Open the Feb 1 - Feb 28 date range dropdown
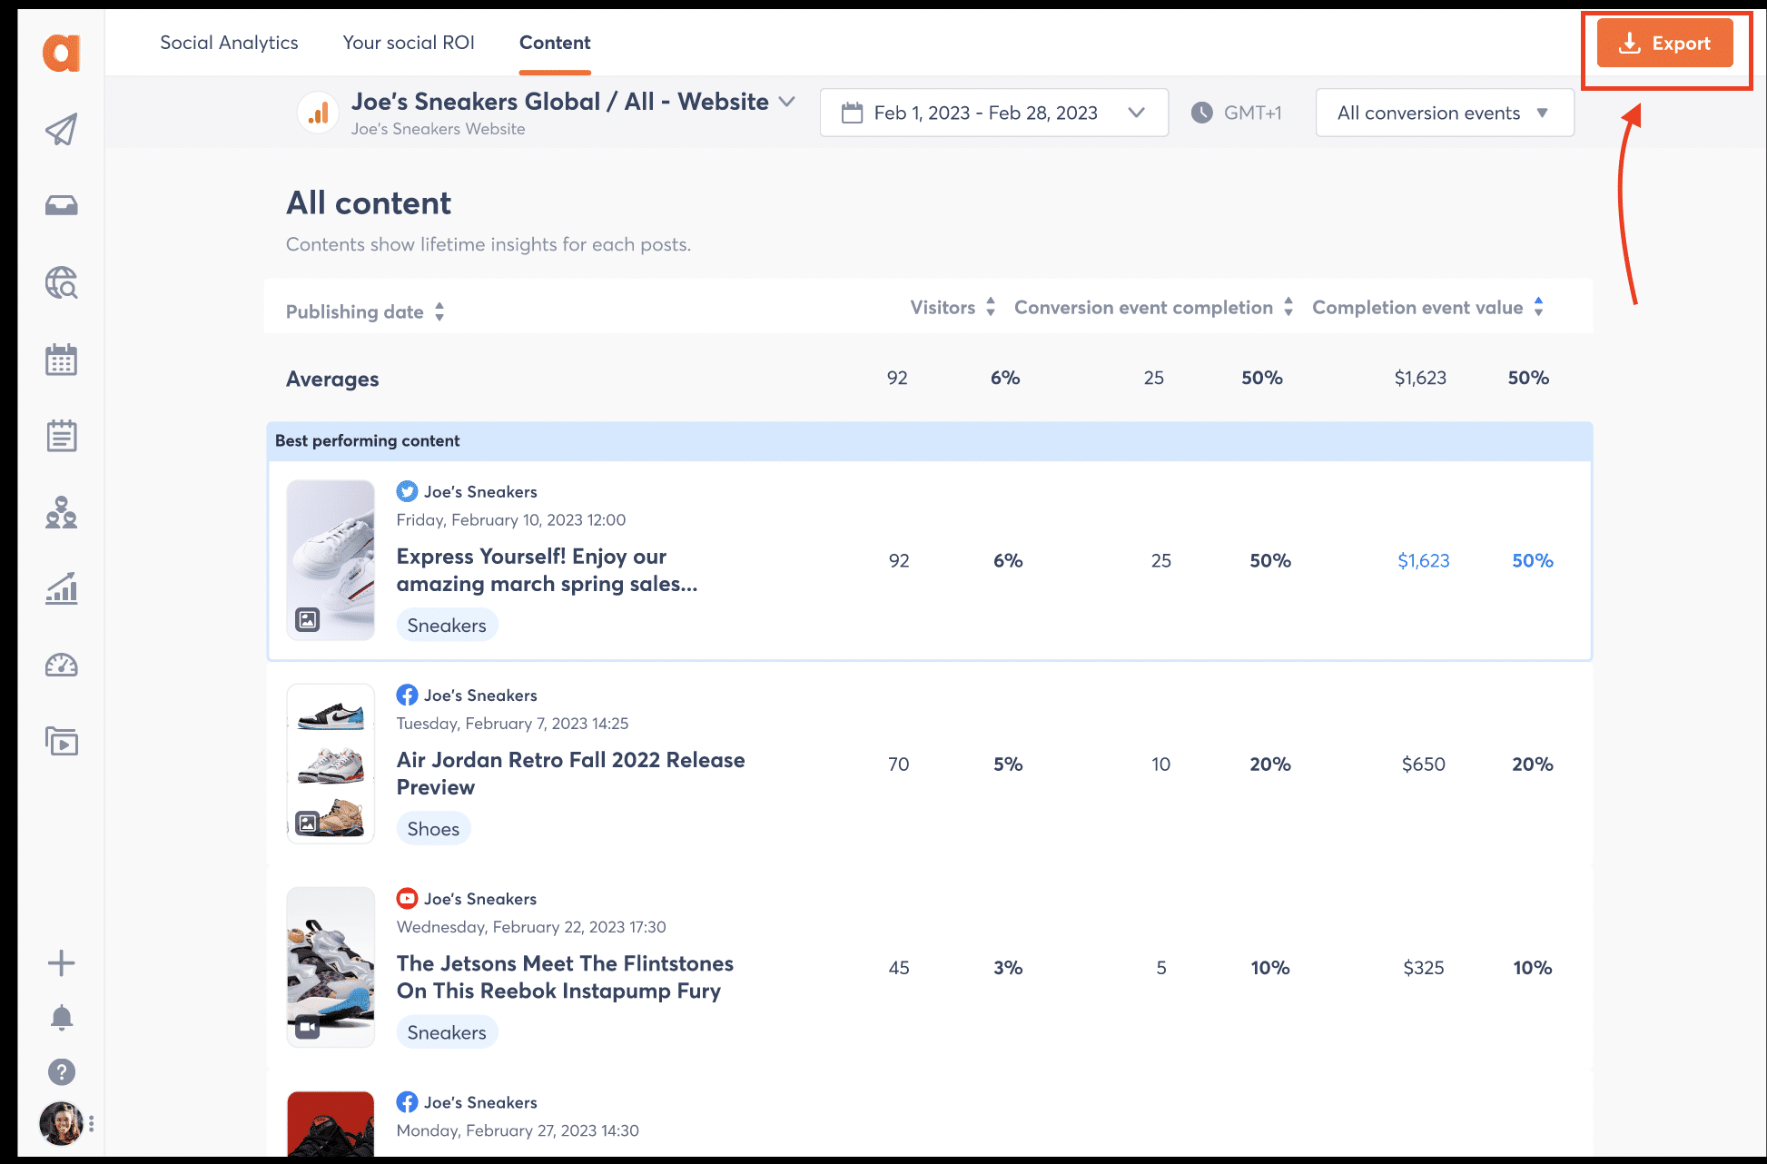 [994, 113]
